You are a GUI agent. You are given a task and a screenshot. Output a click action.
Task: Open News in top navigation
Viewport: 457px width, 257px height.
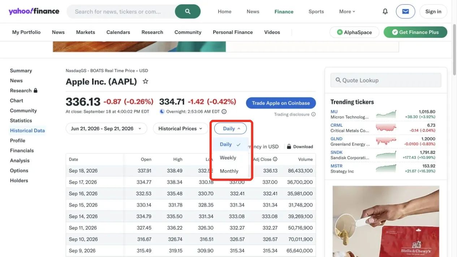pos(253,12)
